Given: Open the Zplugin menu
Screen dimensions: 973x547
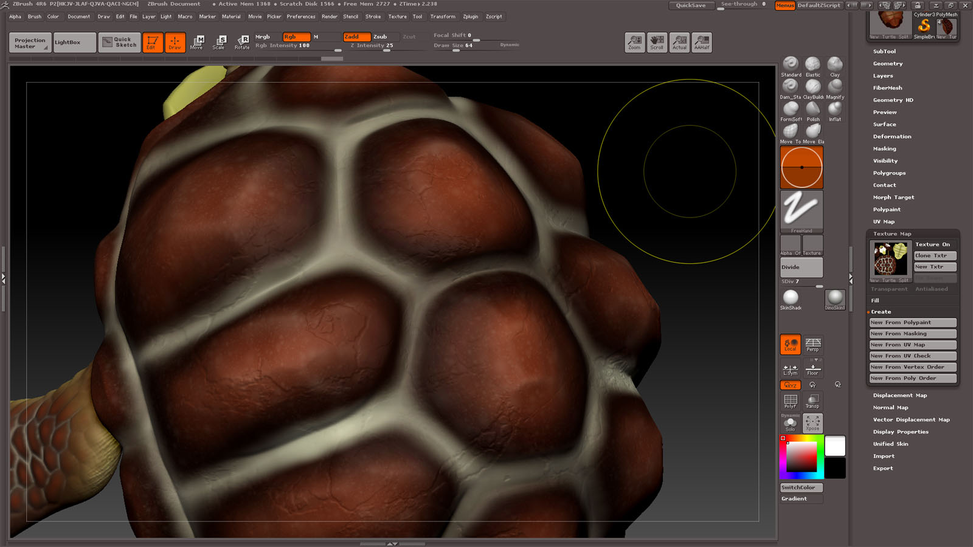Looking at the screenshot, I should point(471,17).
